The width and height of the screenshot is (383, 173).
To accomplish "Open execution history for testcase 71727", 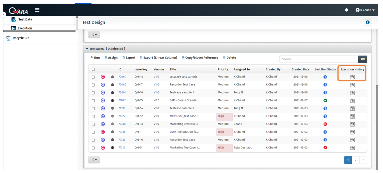I will (x=352, y=116).
